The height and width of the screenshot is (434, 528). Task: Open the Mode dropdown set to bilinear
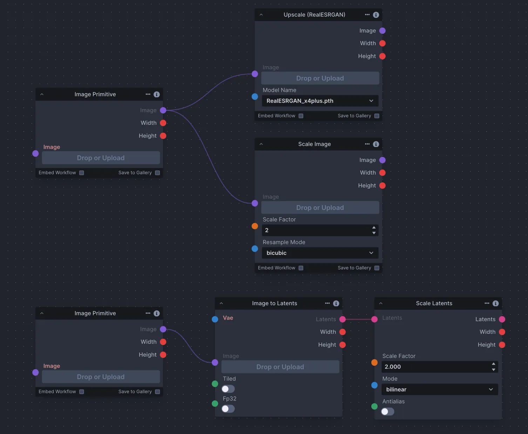click(439, 389)
